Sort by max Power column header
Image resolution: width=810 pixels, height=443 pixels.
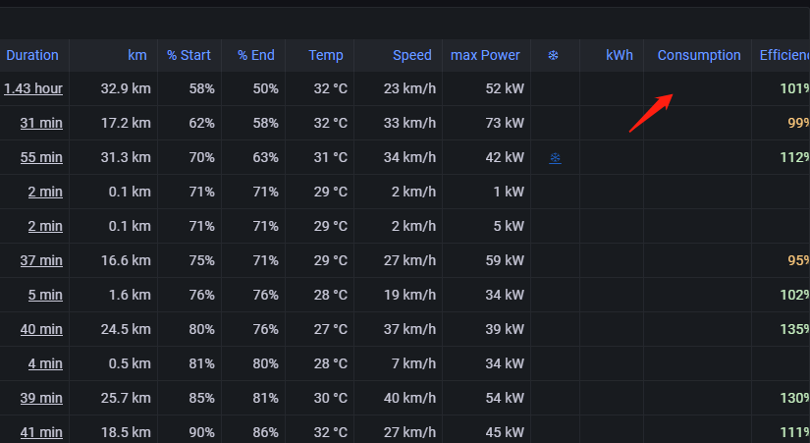pyautogui.click(x=485, y=55)
